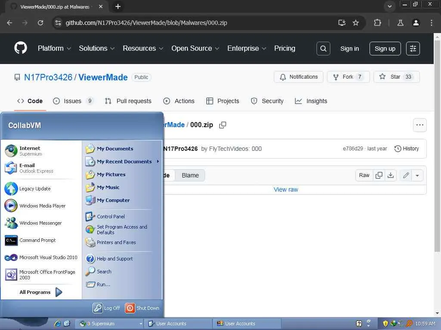The width and height of the screenshot is (441, 330).
Task: Expand the Resources menu
Action: (143, 48)
